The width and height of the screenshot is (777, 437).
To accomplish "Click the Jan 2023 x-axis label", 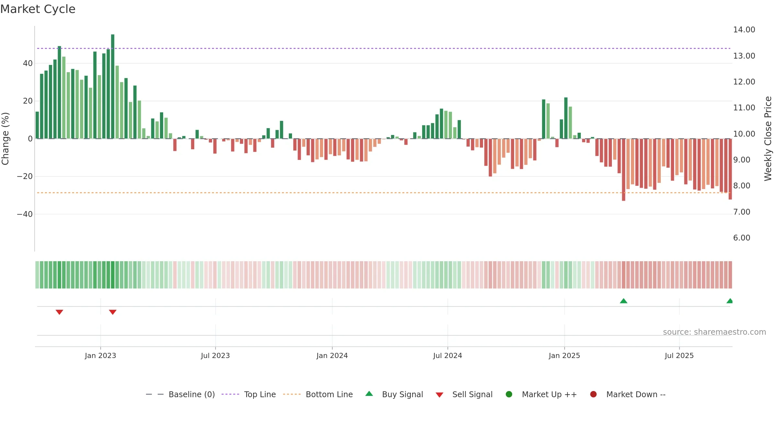I will pyautogui.click(x=100, y=355).
